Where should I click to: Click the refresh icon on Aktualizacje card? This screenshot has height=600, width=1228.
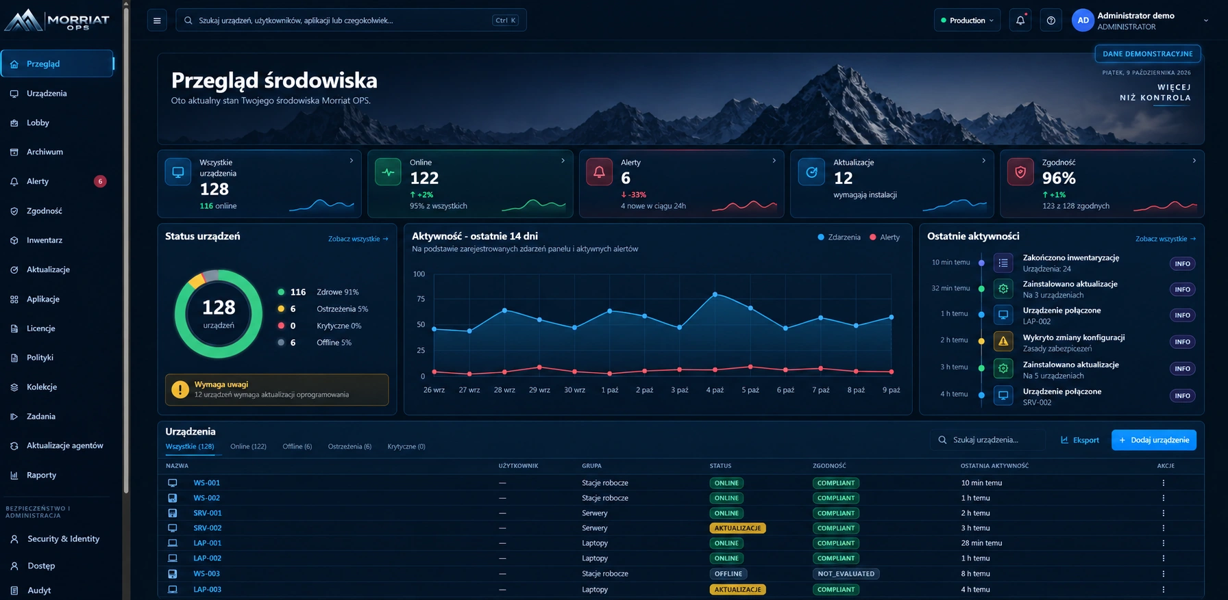[x=811, y=172]
